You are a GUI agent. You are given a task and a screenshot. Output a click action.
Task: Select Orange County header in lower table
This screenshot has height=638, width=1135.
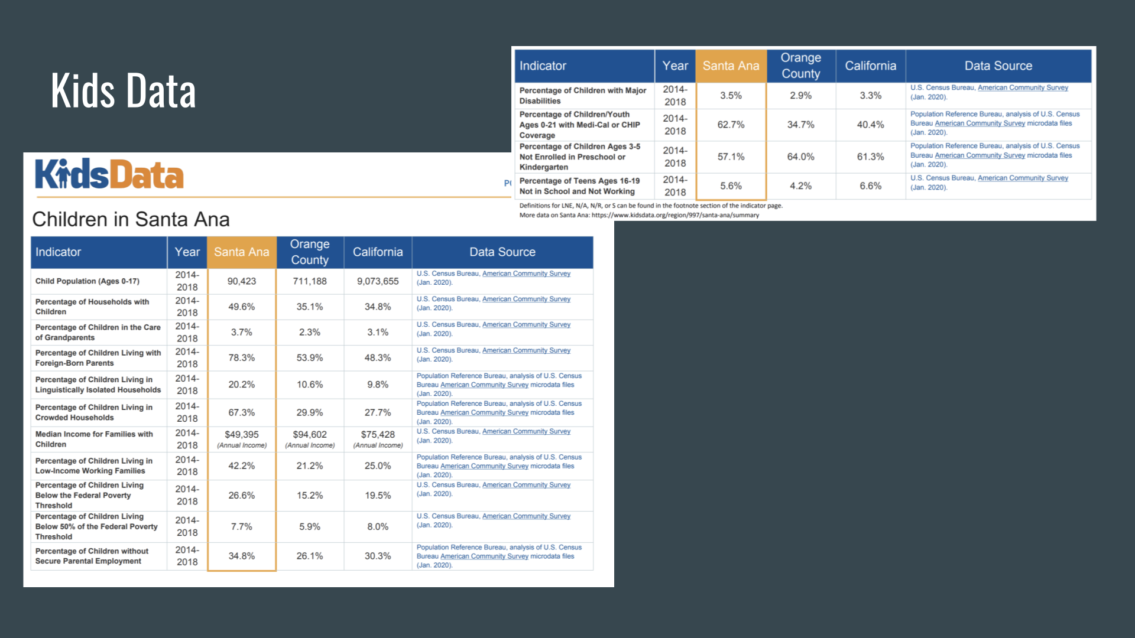click(x=310, y=252)
